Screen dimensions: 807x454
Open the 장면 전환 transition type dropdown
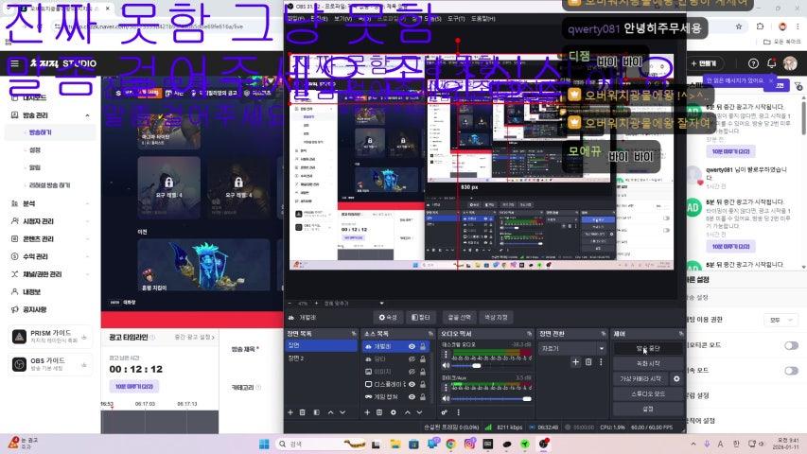tap(570, 348)
